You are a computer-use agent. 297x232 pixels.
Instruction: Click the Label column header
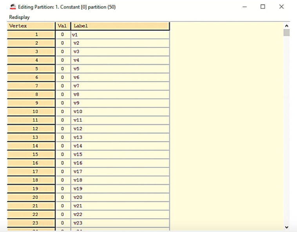pos(120,26)
